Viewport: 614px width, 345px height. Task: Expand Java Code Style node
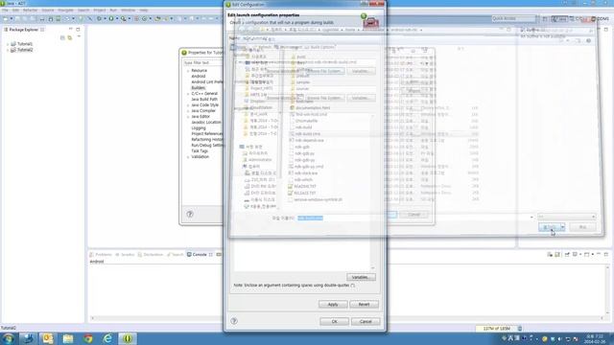(188, 105)
